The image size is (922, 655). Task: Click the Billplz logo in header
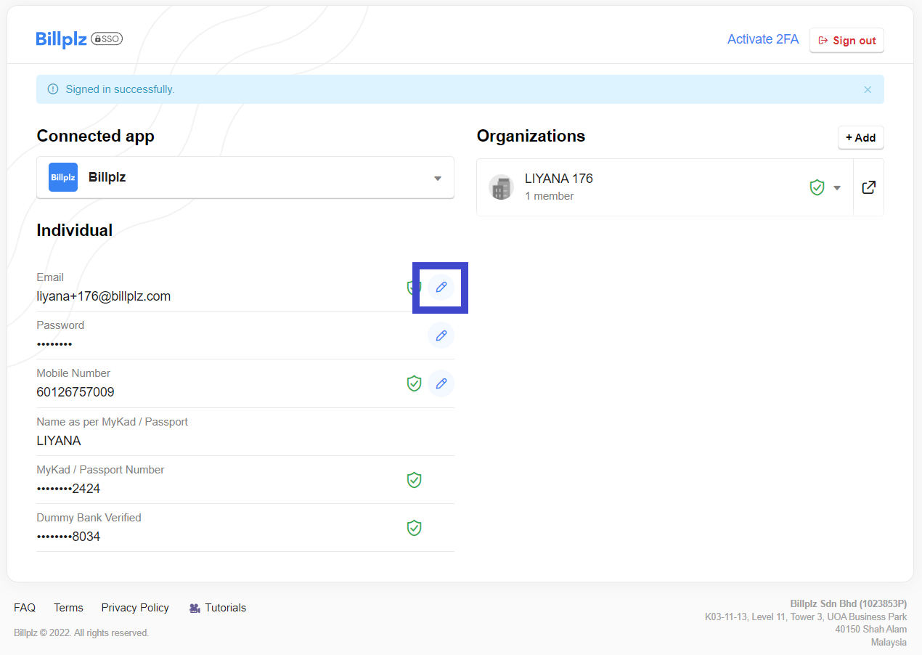62,39
